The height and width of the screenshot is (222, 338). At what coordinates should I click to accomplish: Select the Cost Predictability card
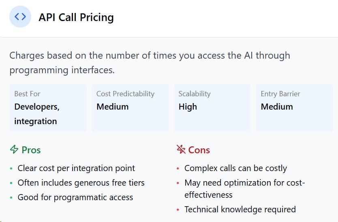130,108
